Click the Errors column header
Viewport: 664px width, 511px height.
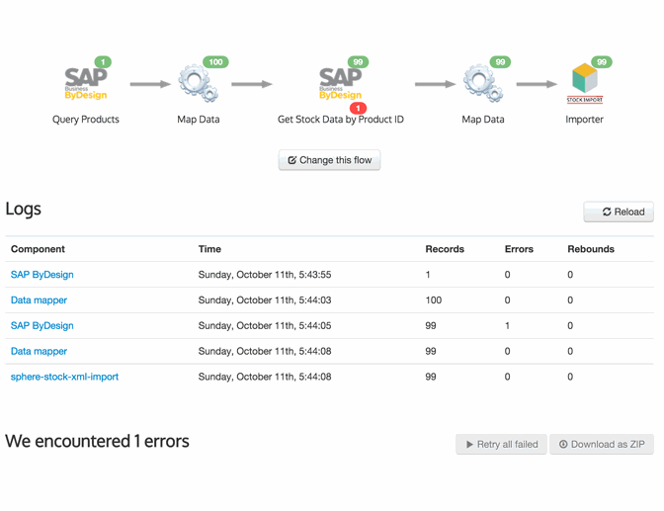coord(519,249)
